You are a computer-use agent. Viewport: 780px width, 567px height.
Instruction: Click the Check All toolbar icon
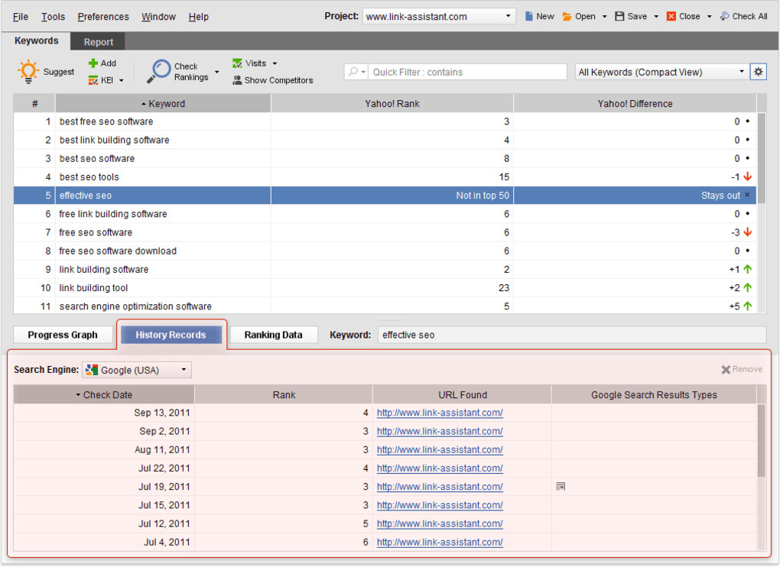coord(725,16)
